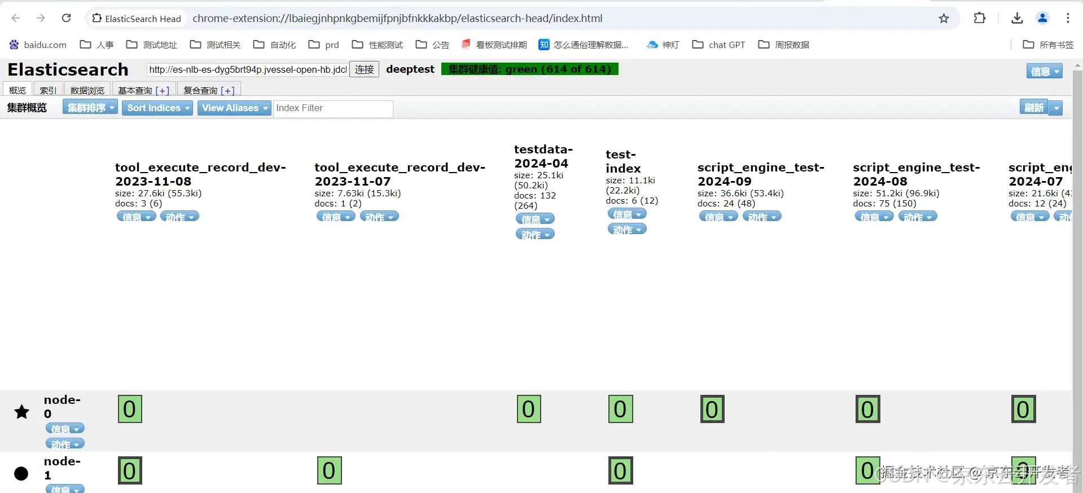Screen dimensions: 1083x493
Task: Click node-0 shard 0 of test-index
Action: tap(620, 409)
